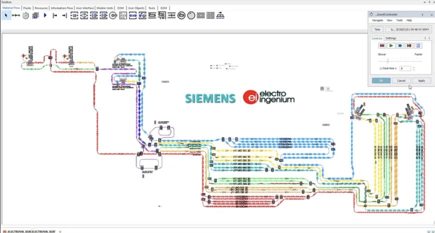Select the DismantleStation icon
Viewport: 435px width, 233px height.
click(x=103, y=15)
